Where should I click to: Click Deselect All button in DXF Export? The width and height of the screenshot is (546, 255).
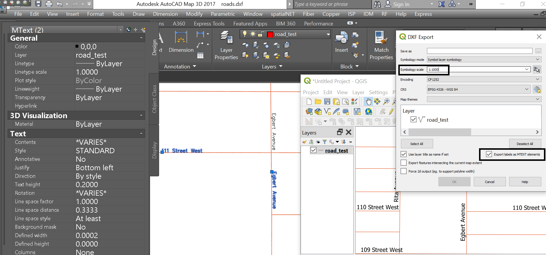[525, 144]
